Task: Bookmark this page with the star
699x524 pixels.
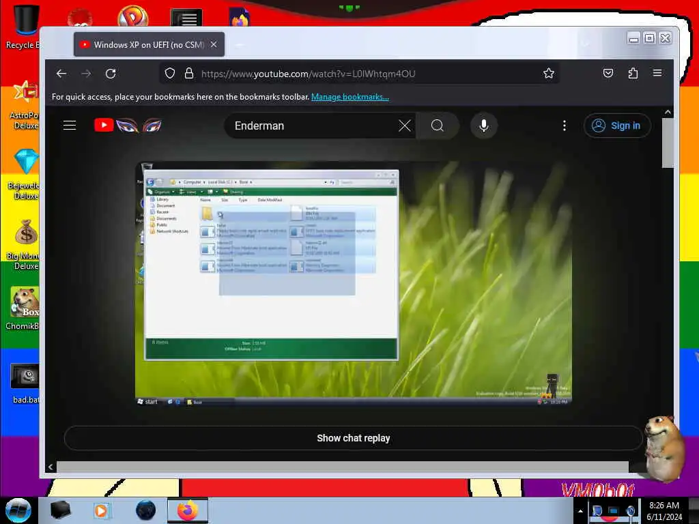Action: pos(549,73)
